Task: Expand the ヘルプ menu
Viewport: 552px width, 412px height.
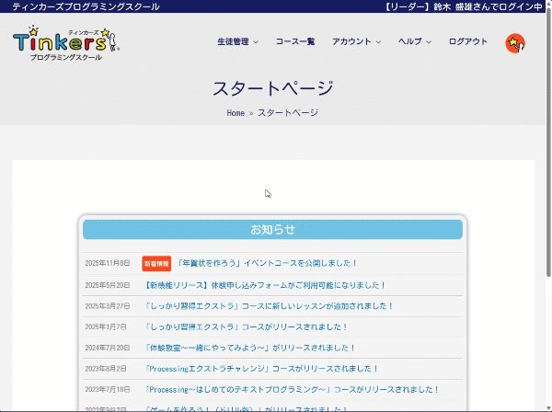Action: (415, 42)
